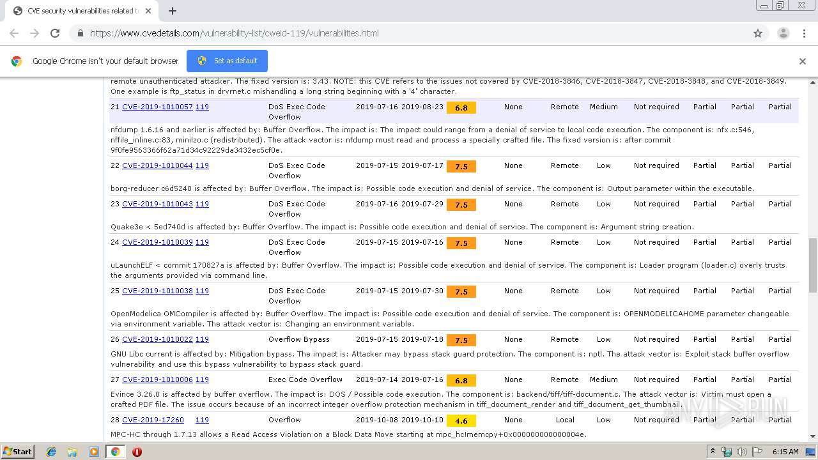Reload the current page
This screenshot has height=460, width=818.
pyautogui.click(x=55, y=33)
